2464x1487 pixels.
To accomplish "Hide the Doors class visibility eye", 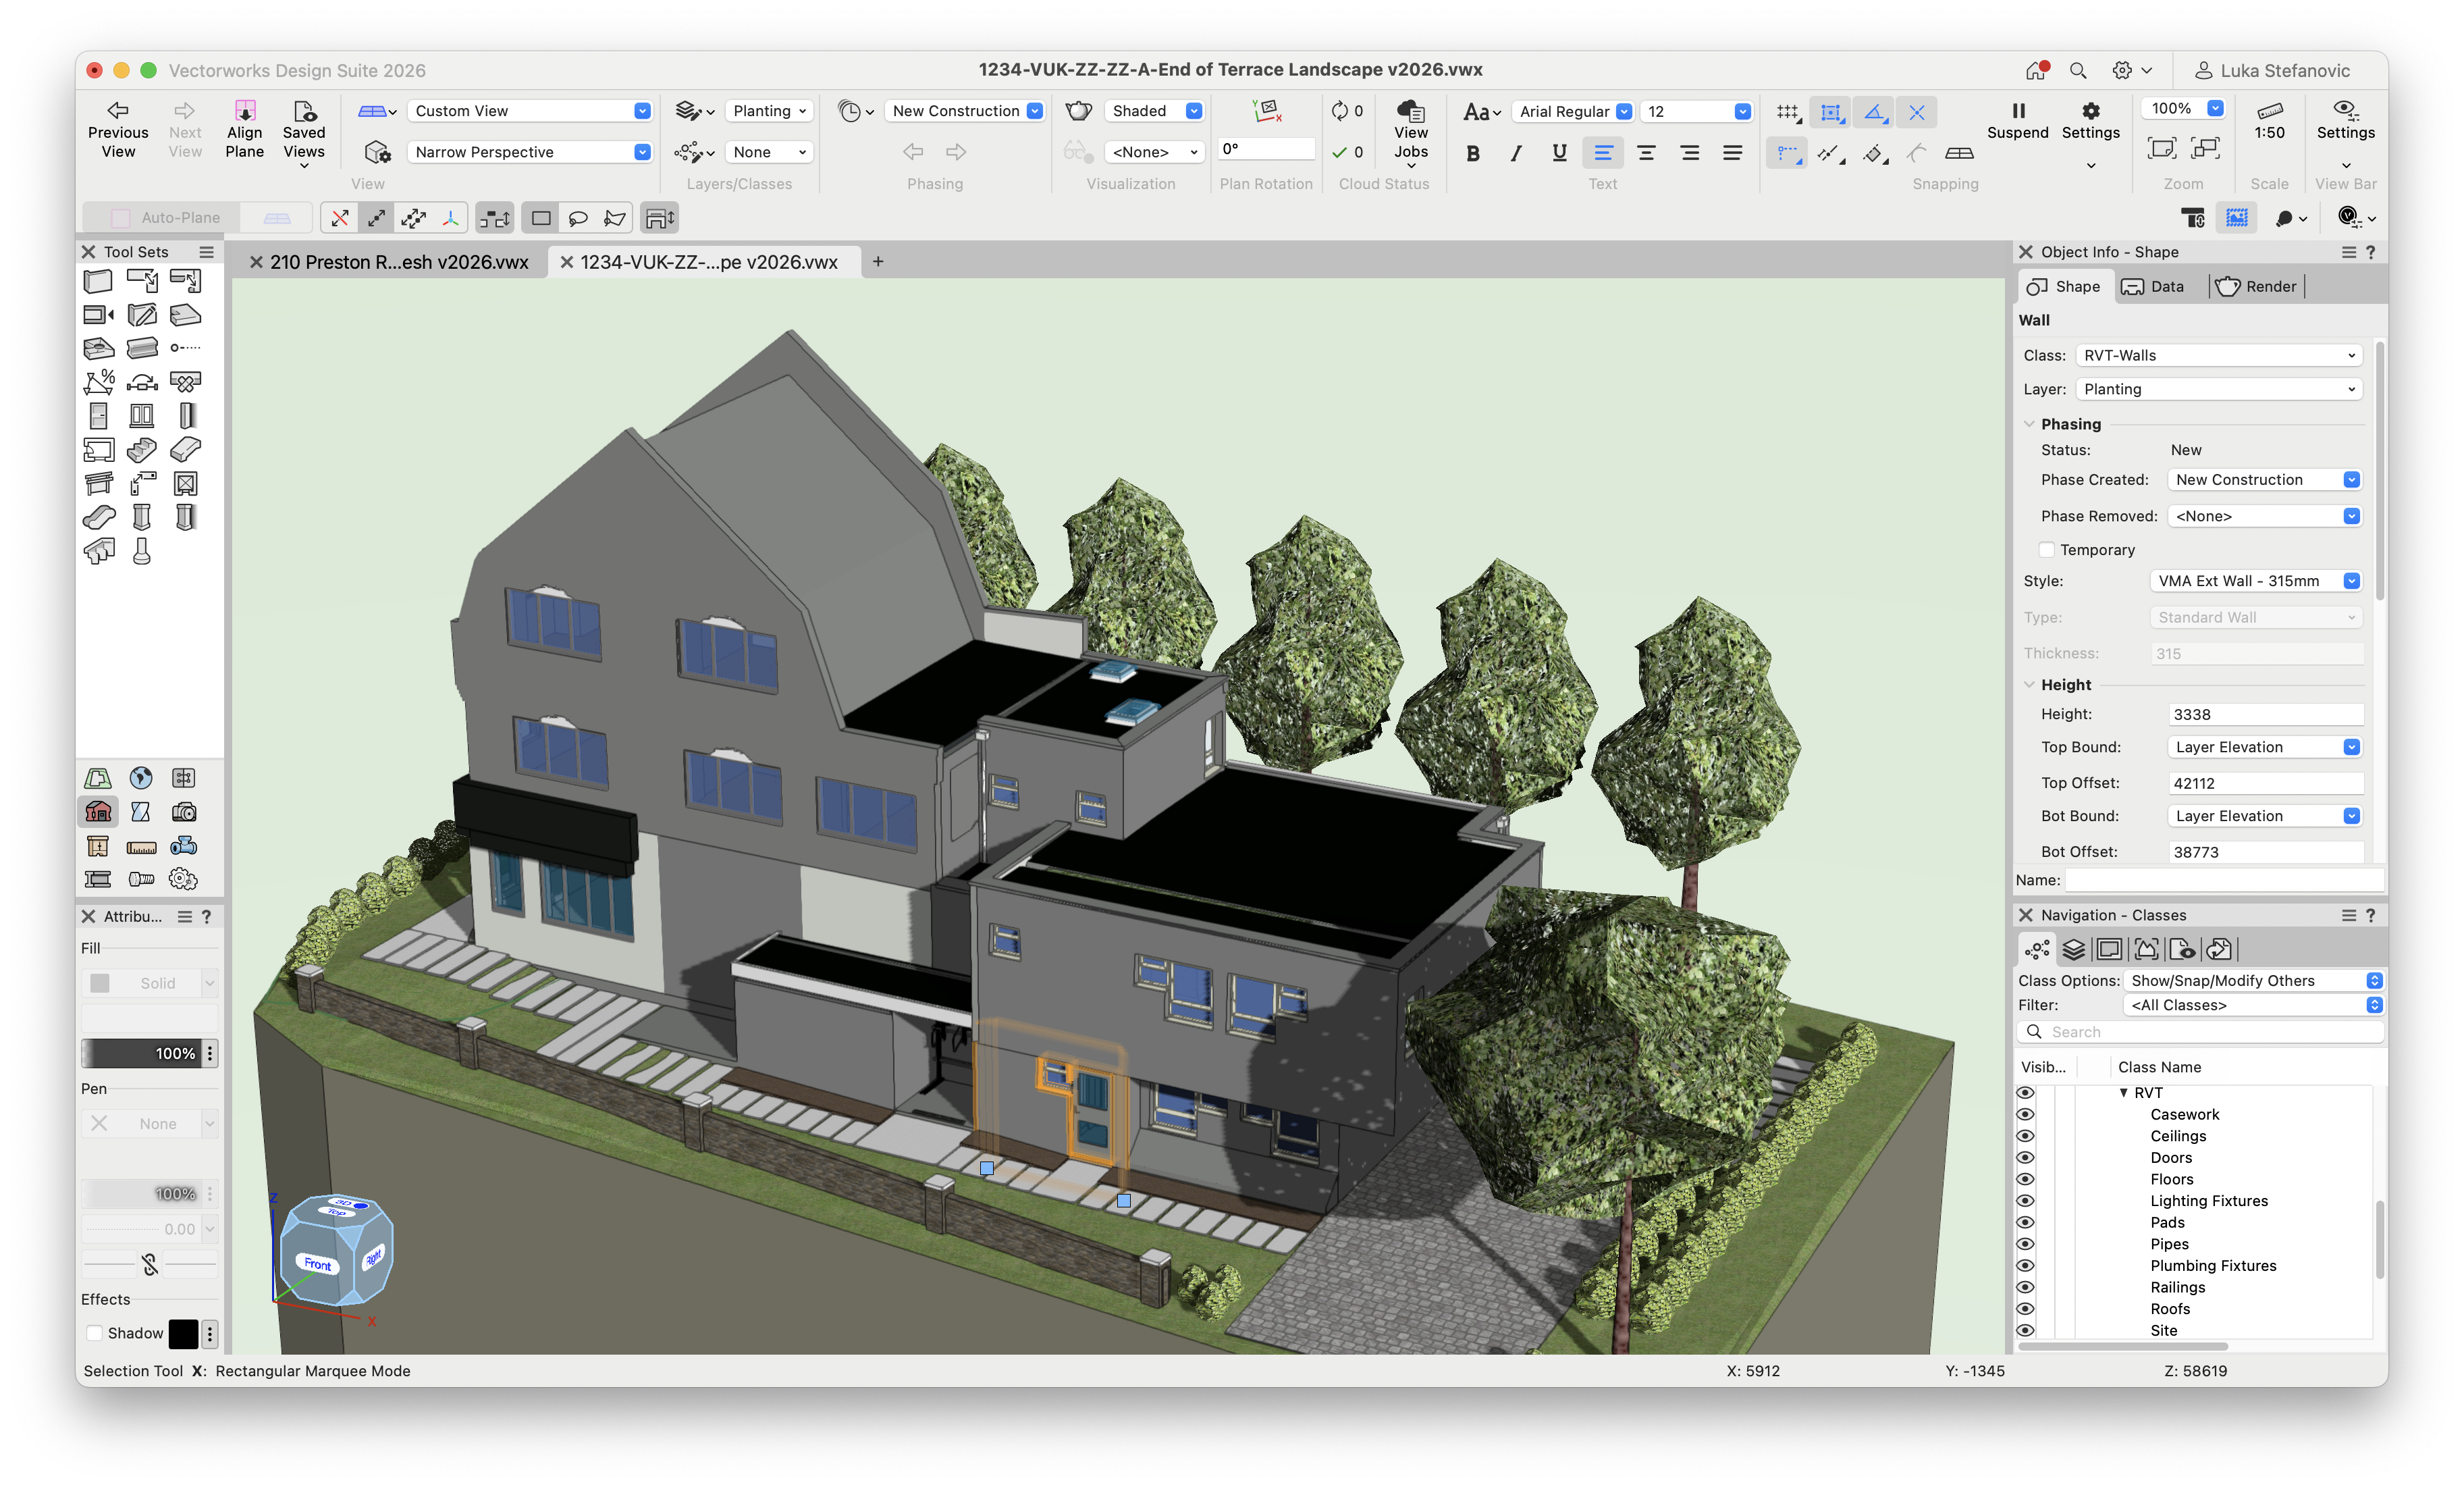I will (2025, 1157).
